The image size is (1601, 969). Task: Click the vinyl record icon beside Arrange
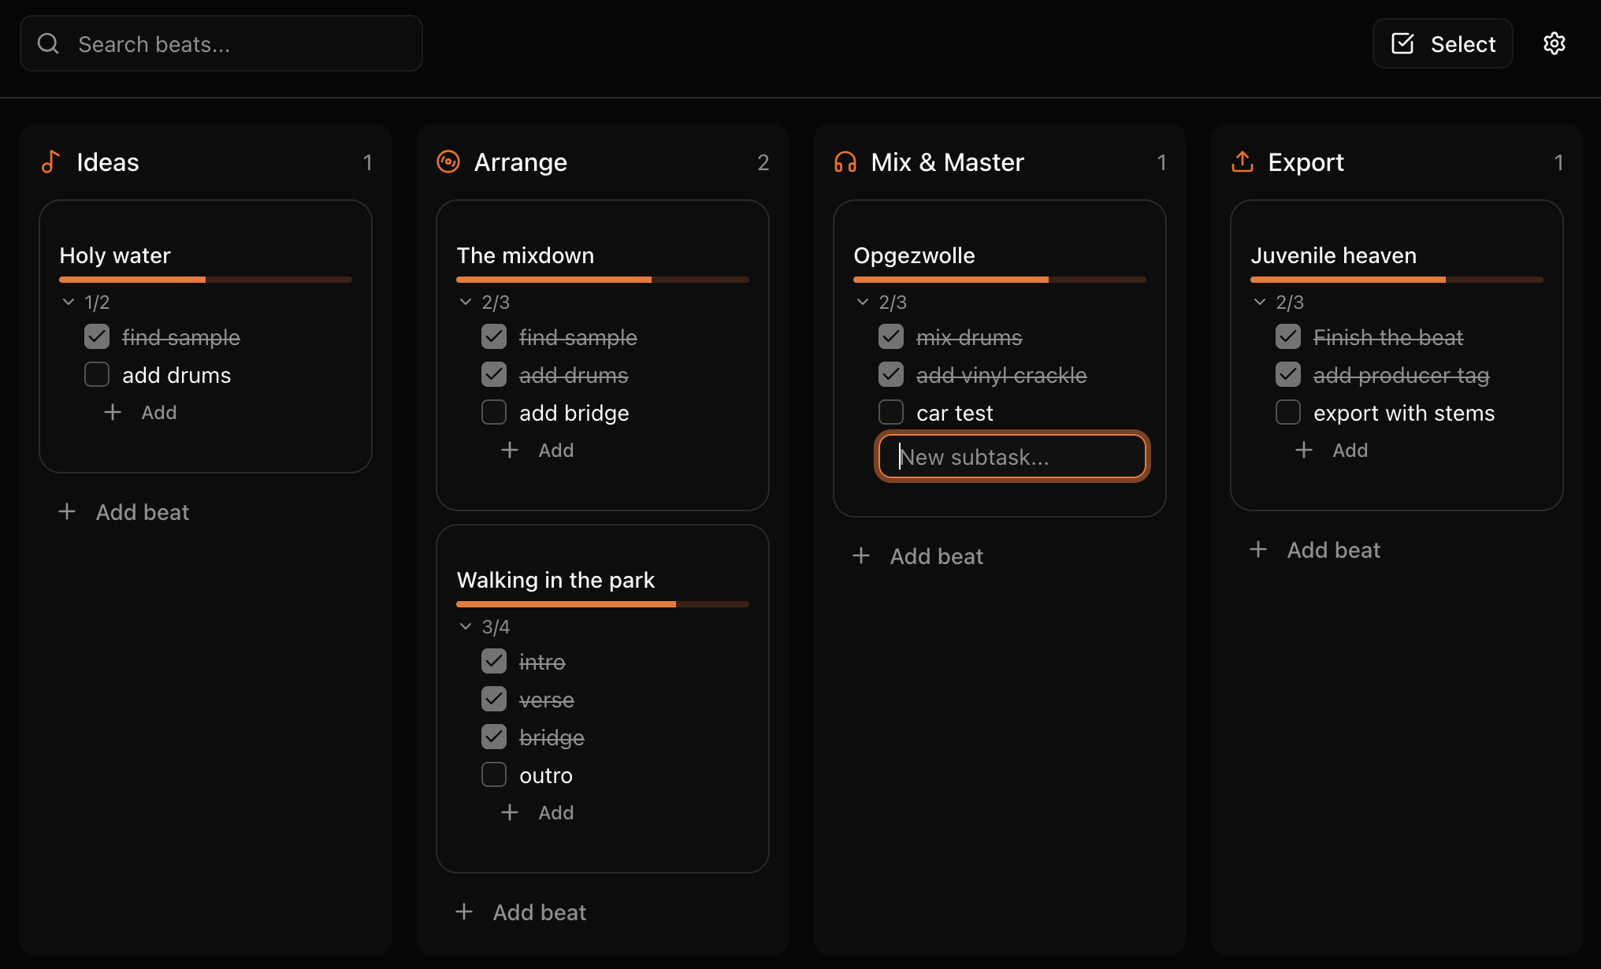[448, 161]
